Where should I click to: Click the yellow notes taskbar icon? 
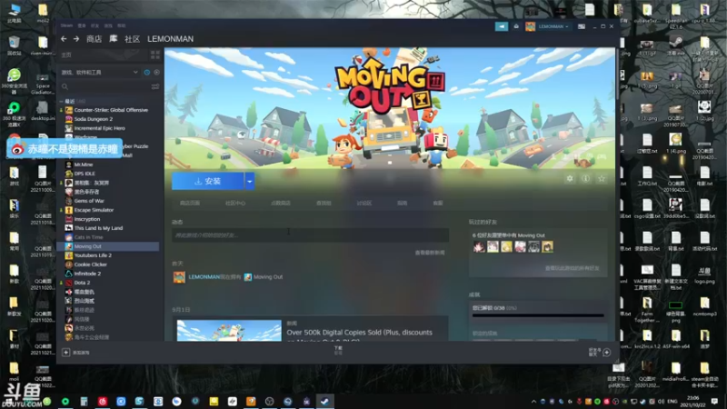[x=214, y=401]
